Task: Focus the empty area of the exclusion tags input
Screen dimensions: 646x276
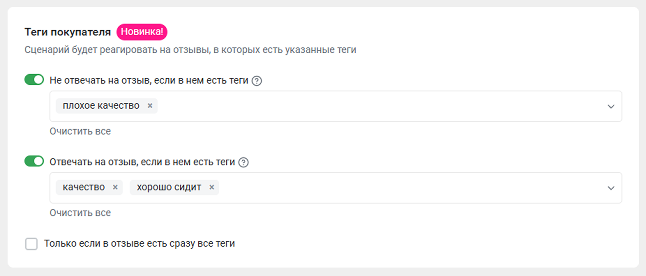Action: 380,106
